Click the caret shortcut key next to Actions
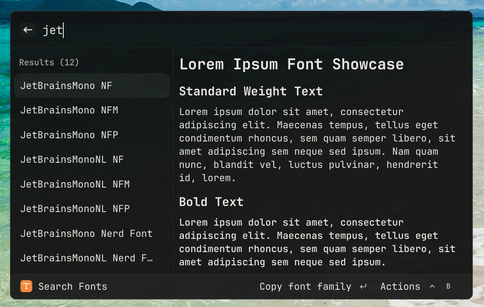 pyautogui.click(x=432, y=287)
